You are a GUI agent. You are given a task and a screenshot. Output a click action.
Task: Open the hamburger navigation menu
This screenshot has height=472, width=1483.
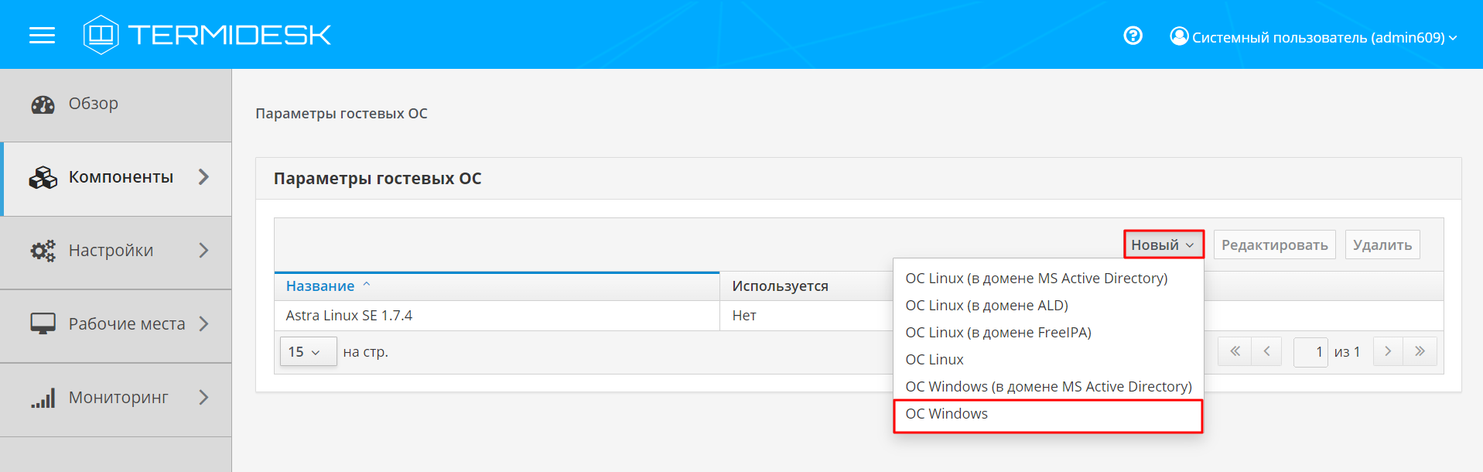coord(42,36)
